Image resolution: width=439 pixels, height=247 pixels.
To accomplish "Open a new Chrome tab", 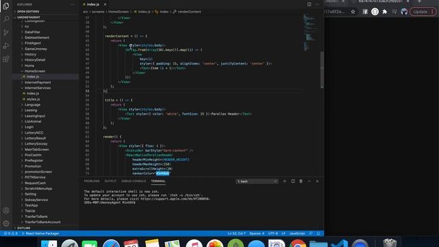I will tap(419, 1).
